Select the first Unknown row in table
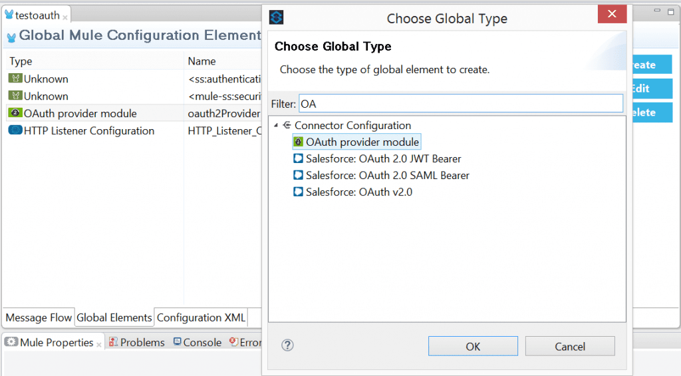Screen dimensions: 681x376 [134, 79]
